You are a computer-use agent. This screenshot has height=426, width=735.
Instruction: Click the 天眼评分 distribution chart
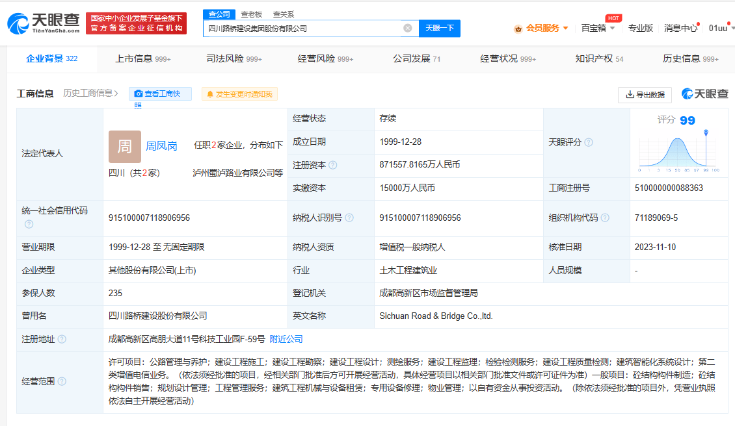[x=679, y=151]
